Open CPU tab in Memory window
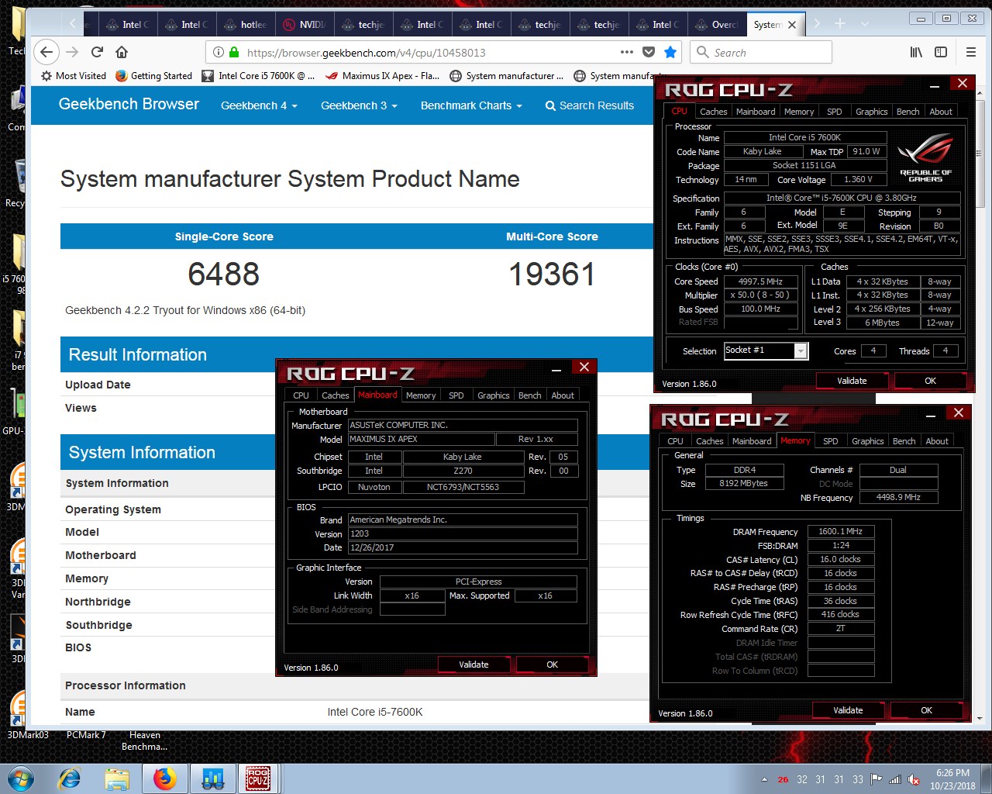Screen dimensions: 992x794 [x=675, y=441]
